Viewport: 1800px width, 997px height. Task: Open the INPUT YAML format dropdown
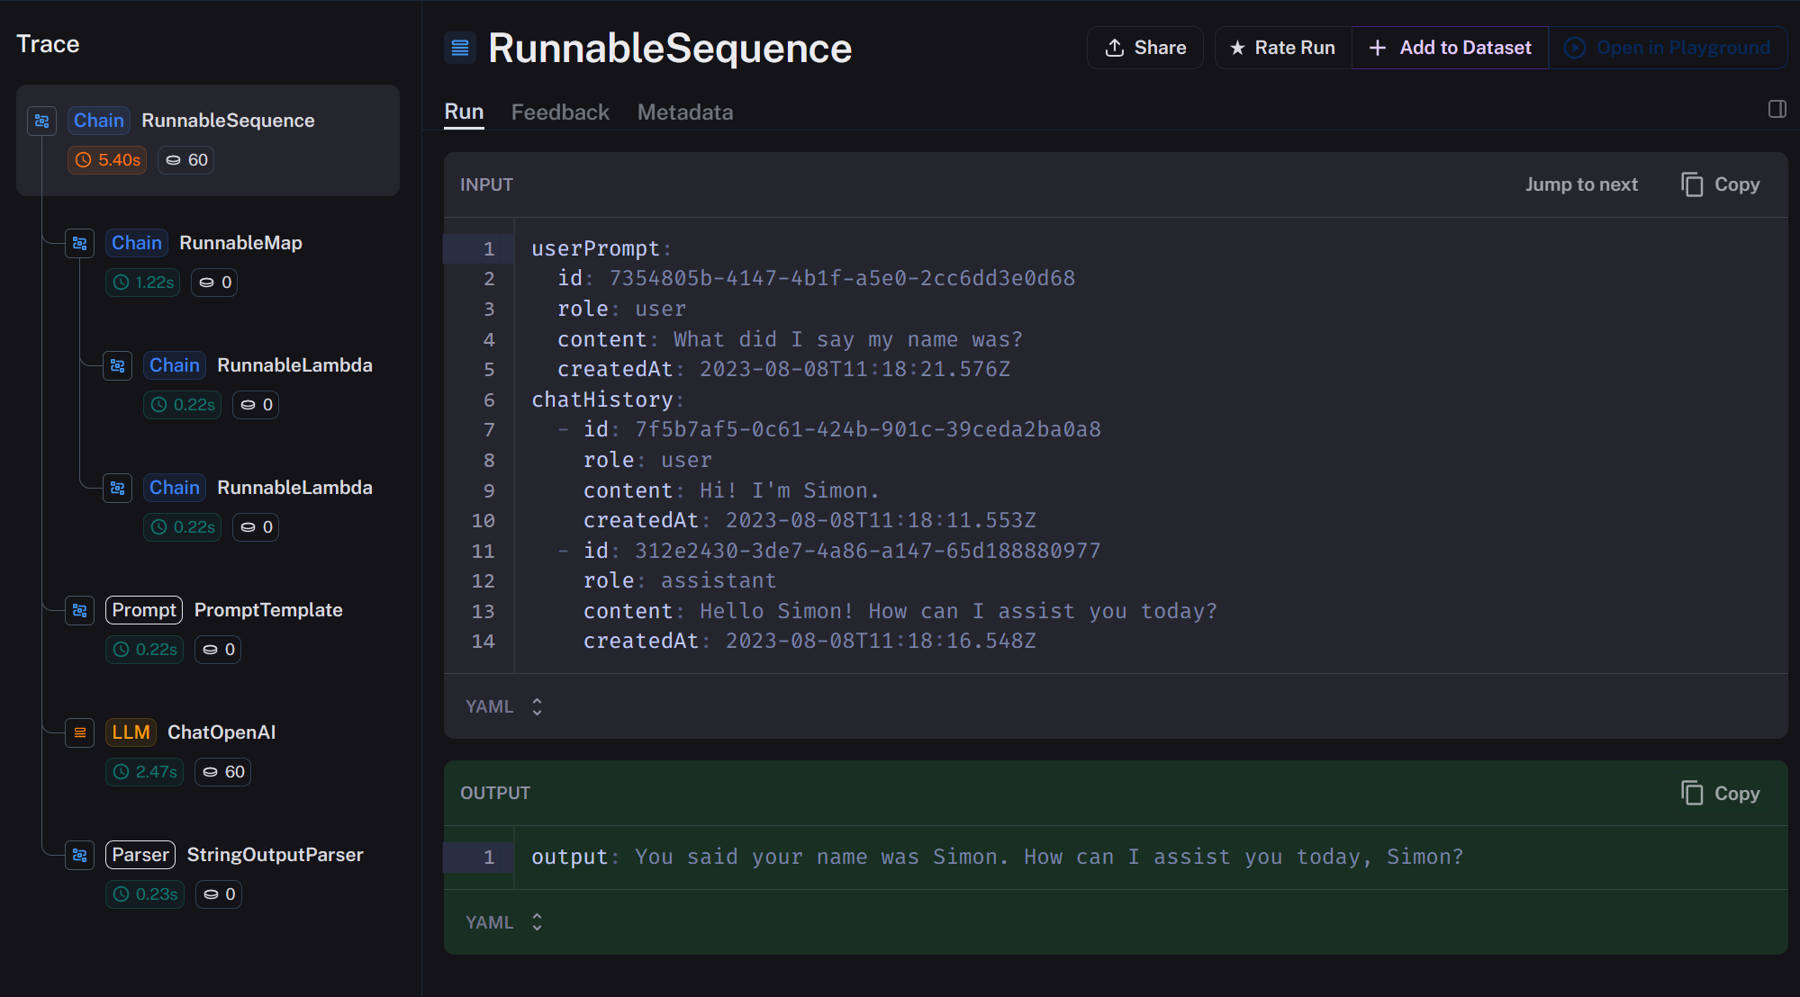coord(504,706)
